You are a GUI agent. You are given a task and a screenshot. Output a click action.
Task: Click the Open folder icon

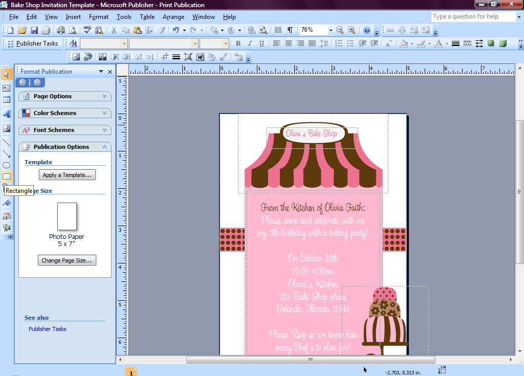point(22,30)
